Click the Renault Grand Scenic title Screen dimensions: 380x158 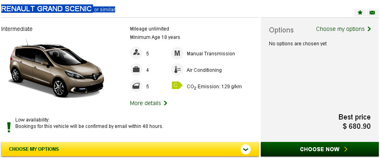47,9
